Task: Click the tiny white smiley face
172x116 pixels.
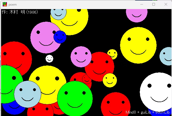Action: pyautogui.click(x=49, y=59)
